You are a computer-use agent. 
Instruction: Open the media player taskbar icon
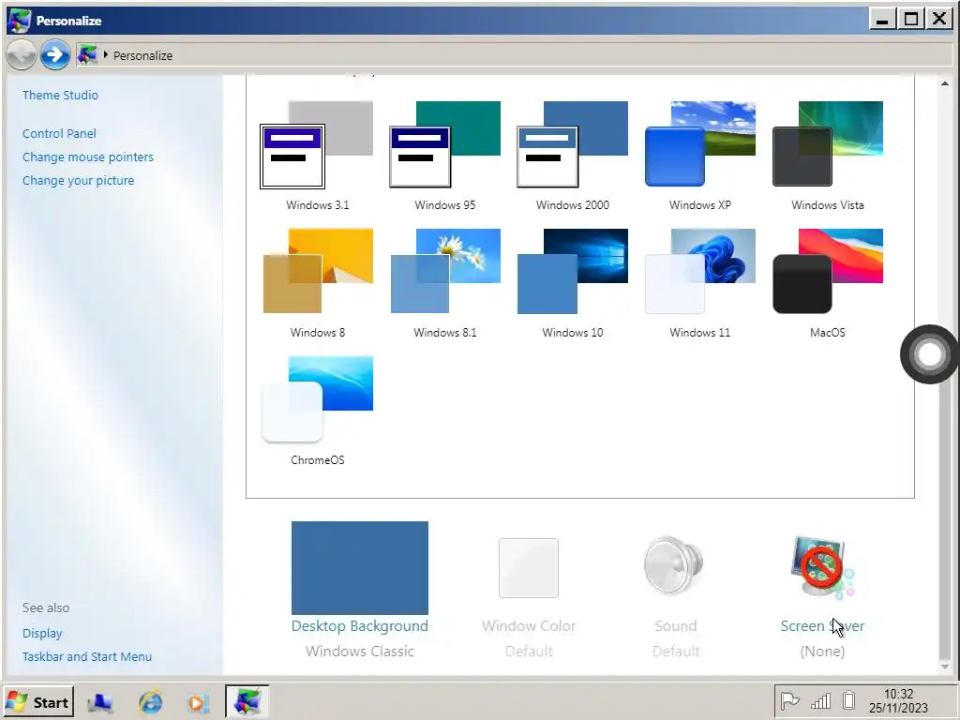click(x=198, y=703)
